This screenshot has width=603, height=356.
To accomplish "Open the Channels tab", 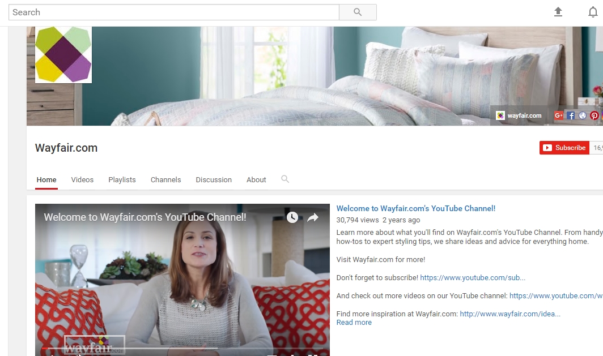I will click(165, 180).
